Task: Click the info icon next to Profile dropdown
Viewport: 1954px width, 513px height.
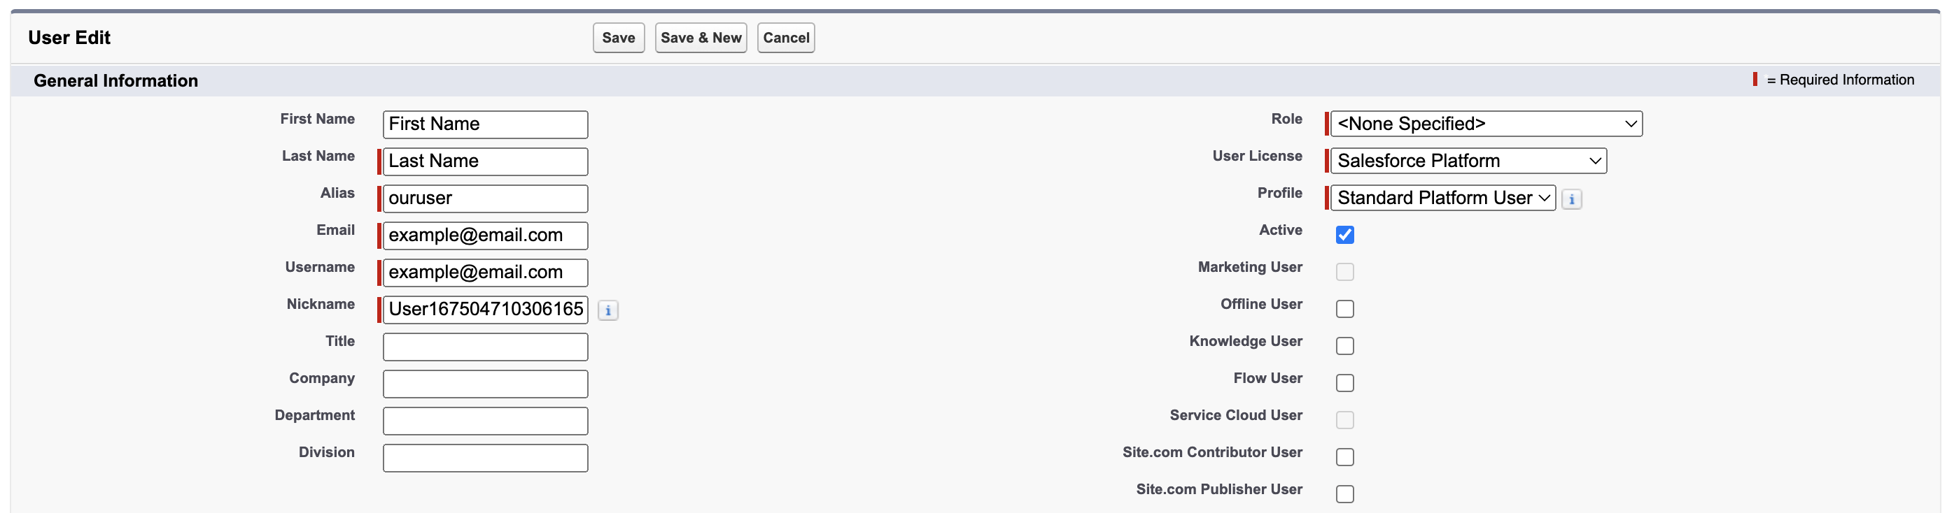Action: [1571, 199]
